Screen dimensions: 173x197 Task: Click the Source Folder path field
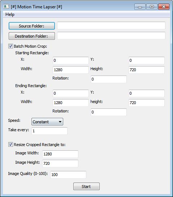tap(111, 26)
